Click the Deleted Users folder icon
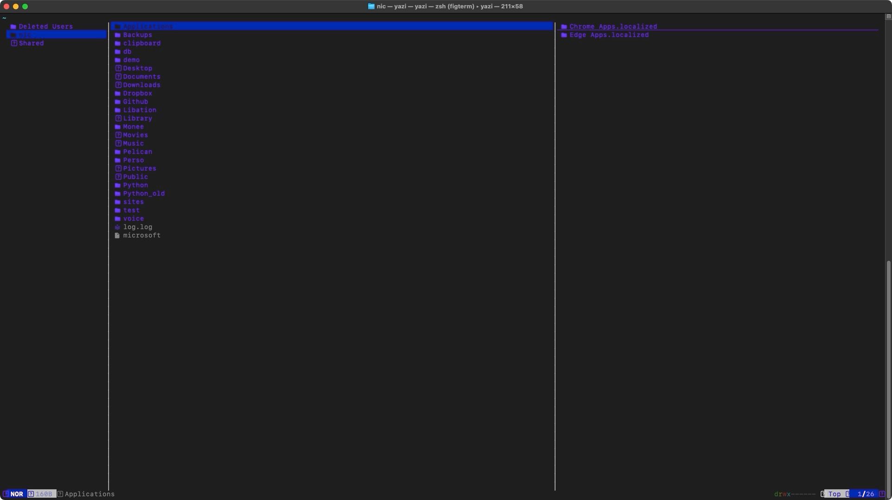Viewport: 892px width, 500px height. pyautogui.click(x=13, y=27)
